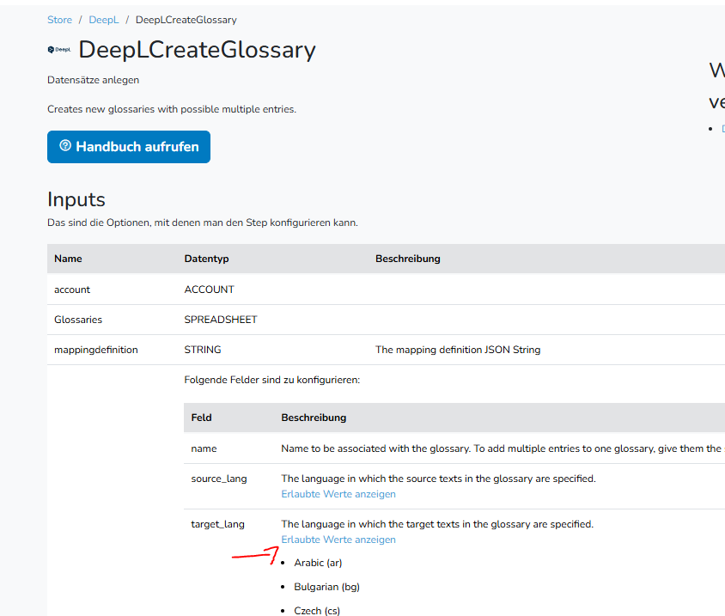Click the Datentyp column header

206,259
